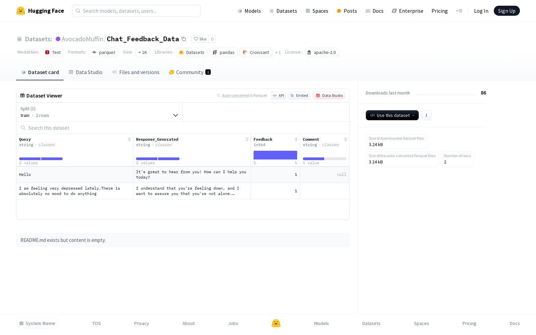Click the null Comment cell
Image resolution: width=536 pixels, height=335 pixels.
[325, 175]
